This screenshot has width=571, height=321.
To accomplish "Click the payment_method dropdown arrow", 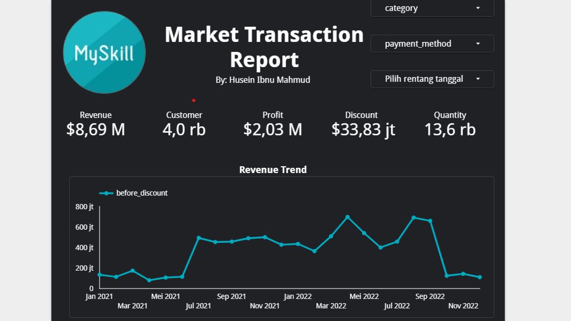I will (x=478, y=44).
